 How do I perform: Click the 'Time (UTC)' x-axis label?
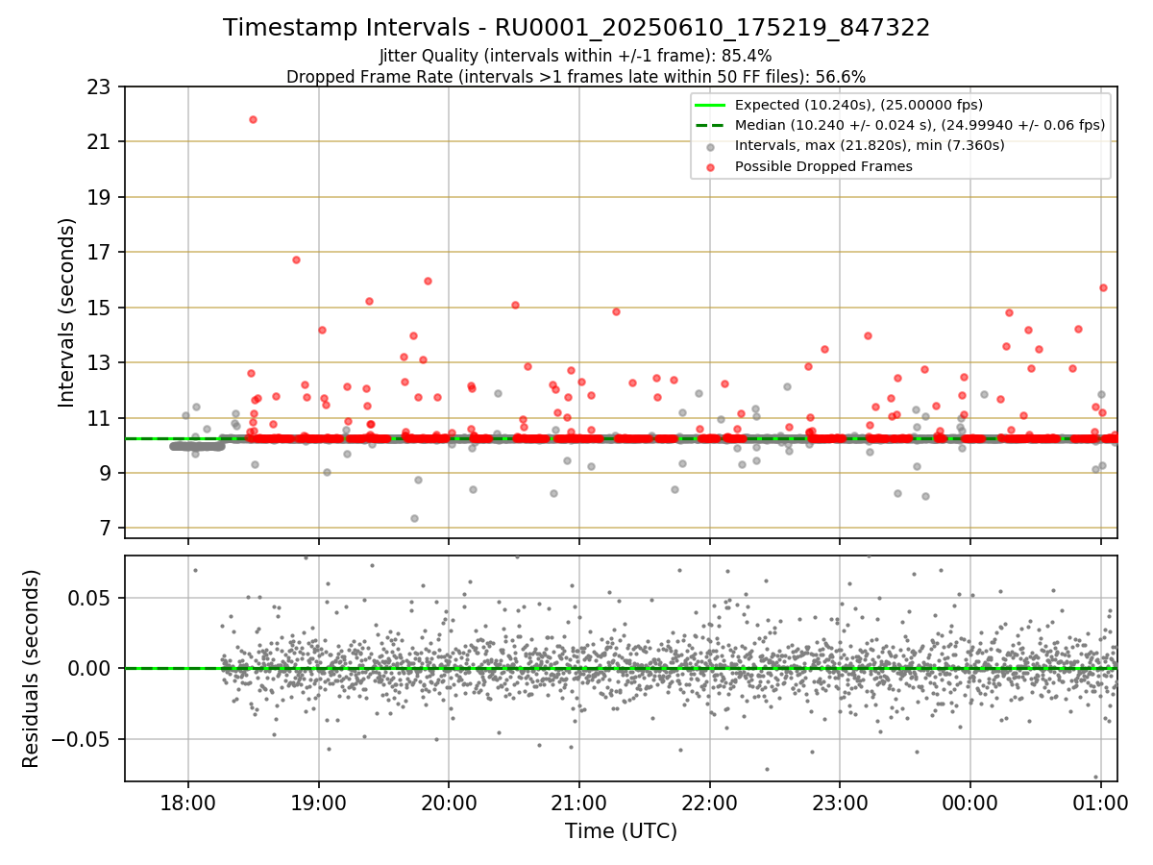tap(621, 831)
